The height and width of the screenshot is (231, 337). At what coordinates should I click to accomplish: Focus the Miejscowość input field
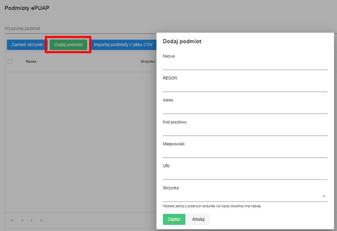pyautogui.click(x=245, y=153)
